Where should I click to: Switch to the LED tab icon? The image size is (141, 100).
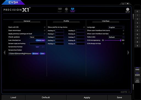[x=66, y=10]
